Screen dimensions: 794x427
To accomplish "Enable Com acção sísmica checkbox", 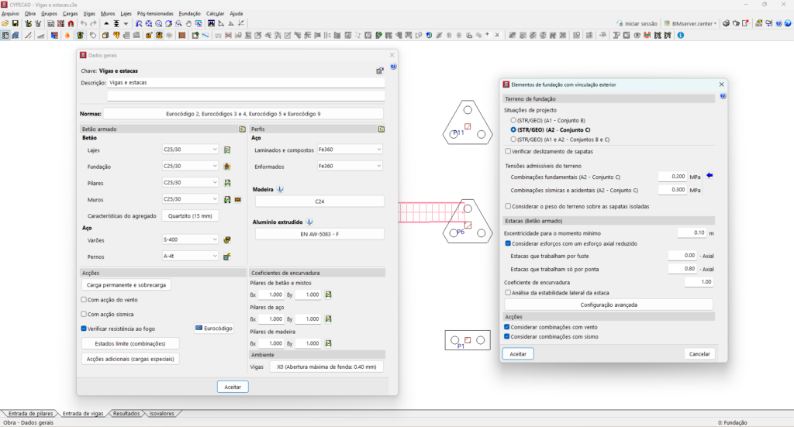I will (x=84, y=314).
